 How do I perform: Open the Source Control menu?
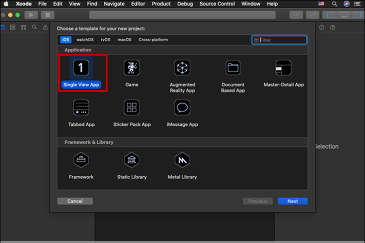[217, 4]
